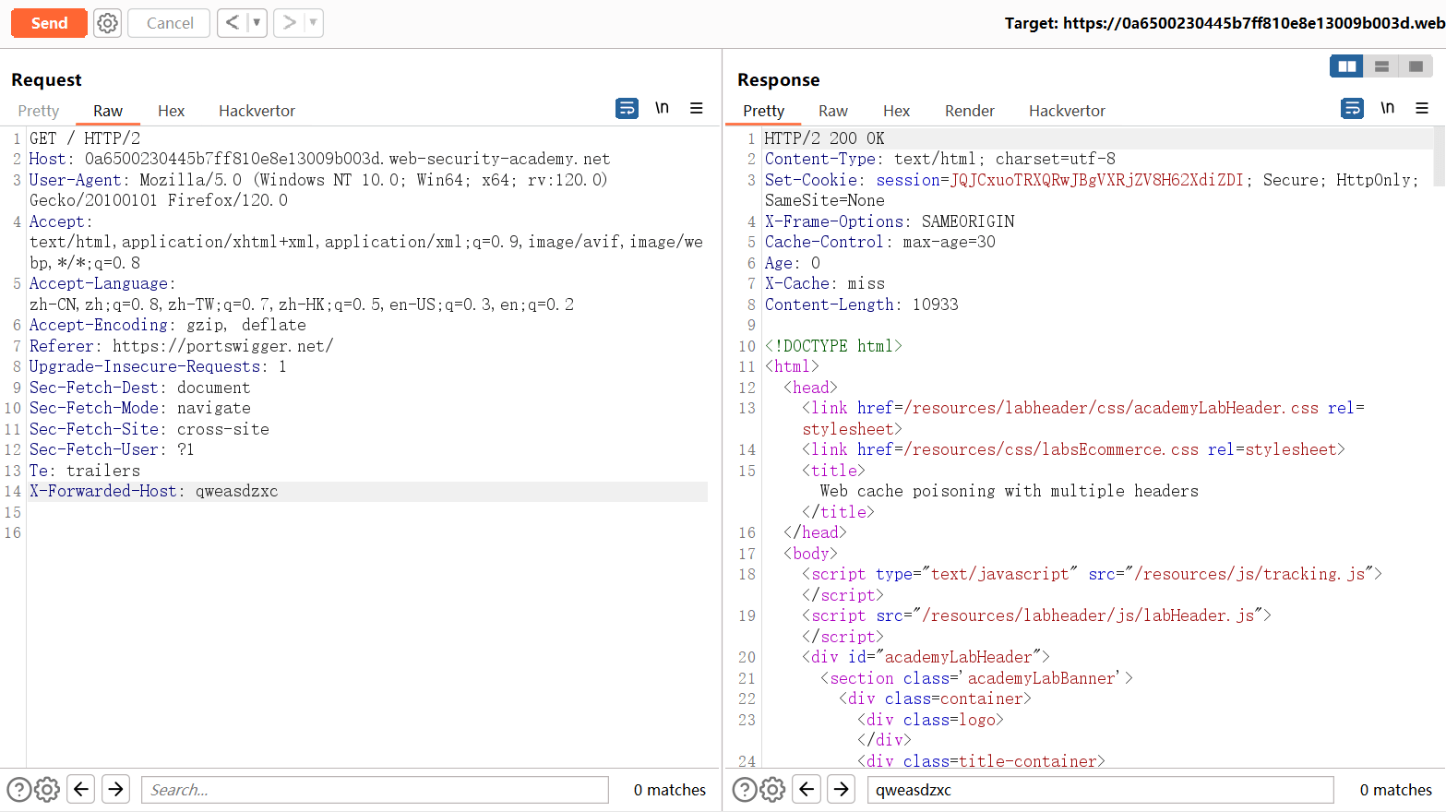Jump to next match in Response search
Image resolution: width=1446 pixels, height=812 pixels.
click(841, 790)
